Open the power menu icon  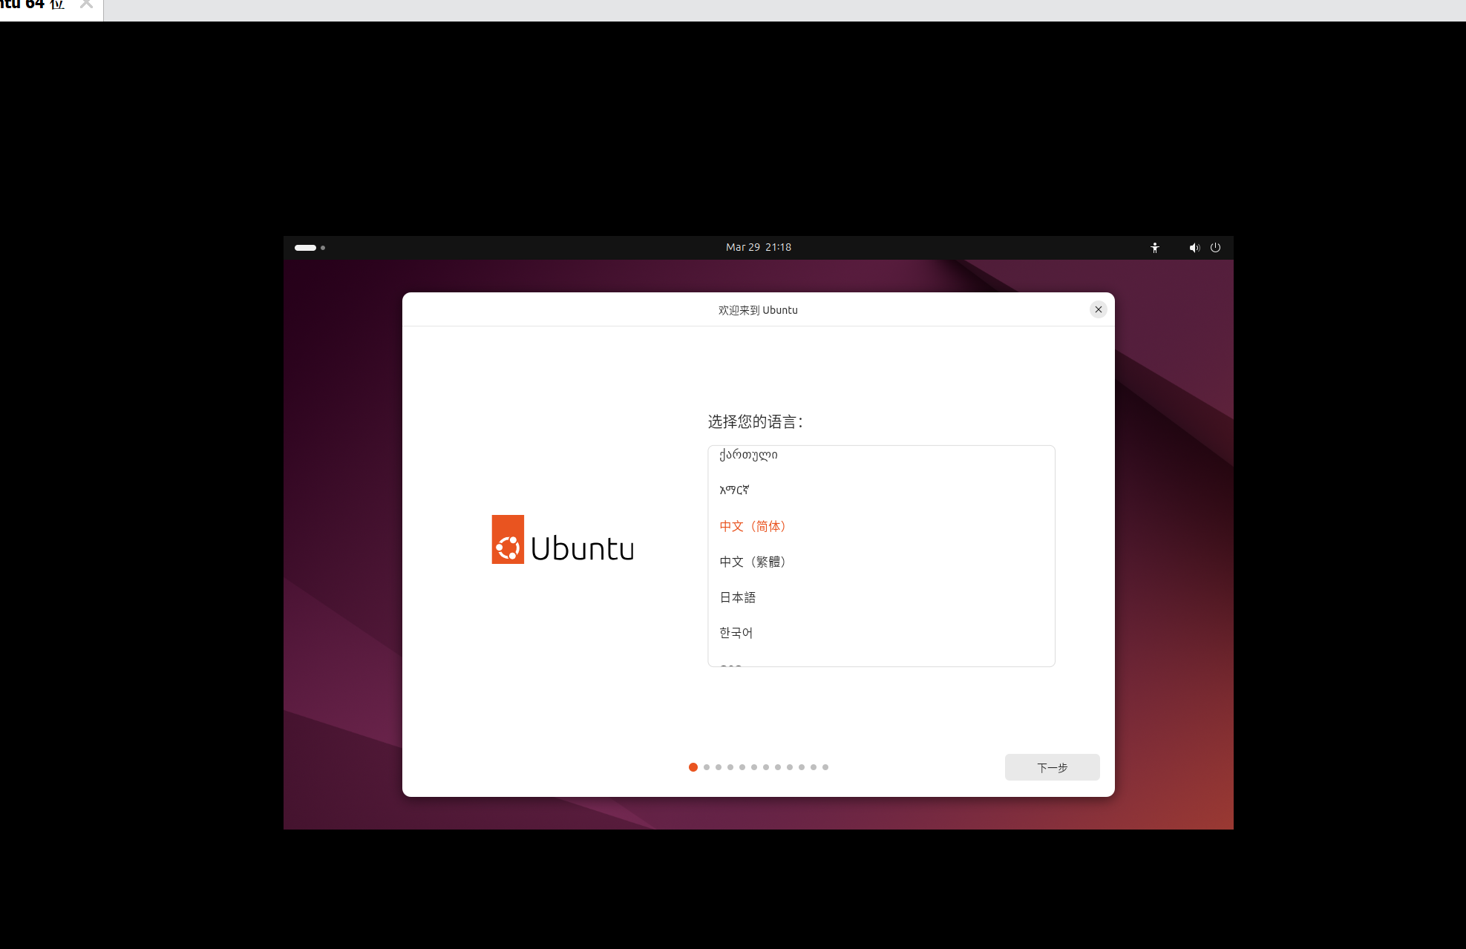1215,248
